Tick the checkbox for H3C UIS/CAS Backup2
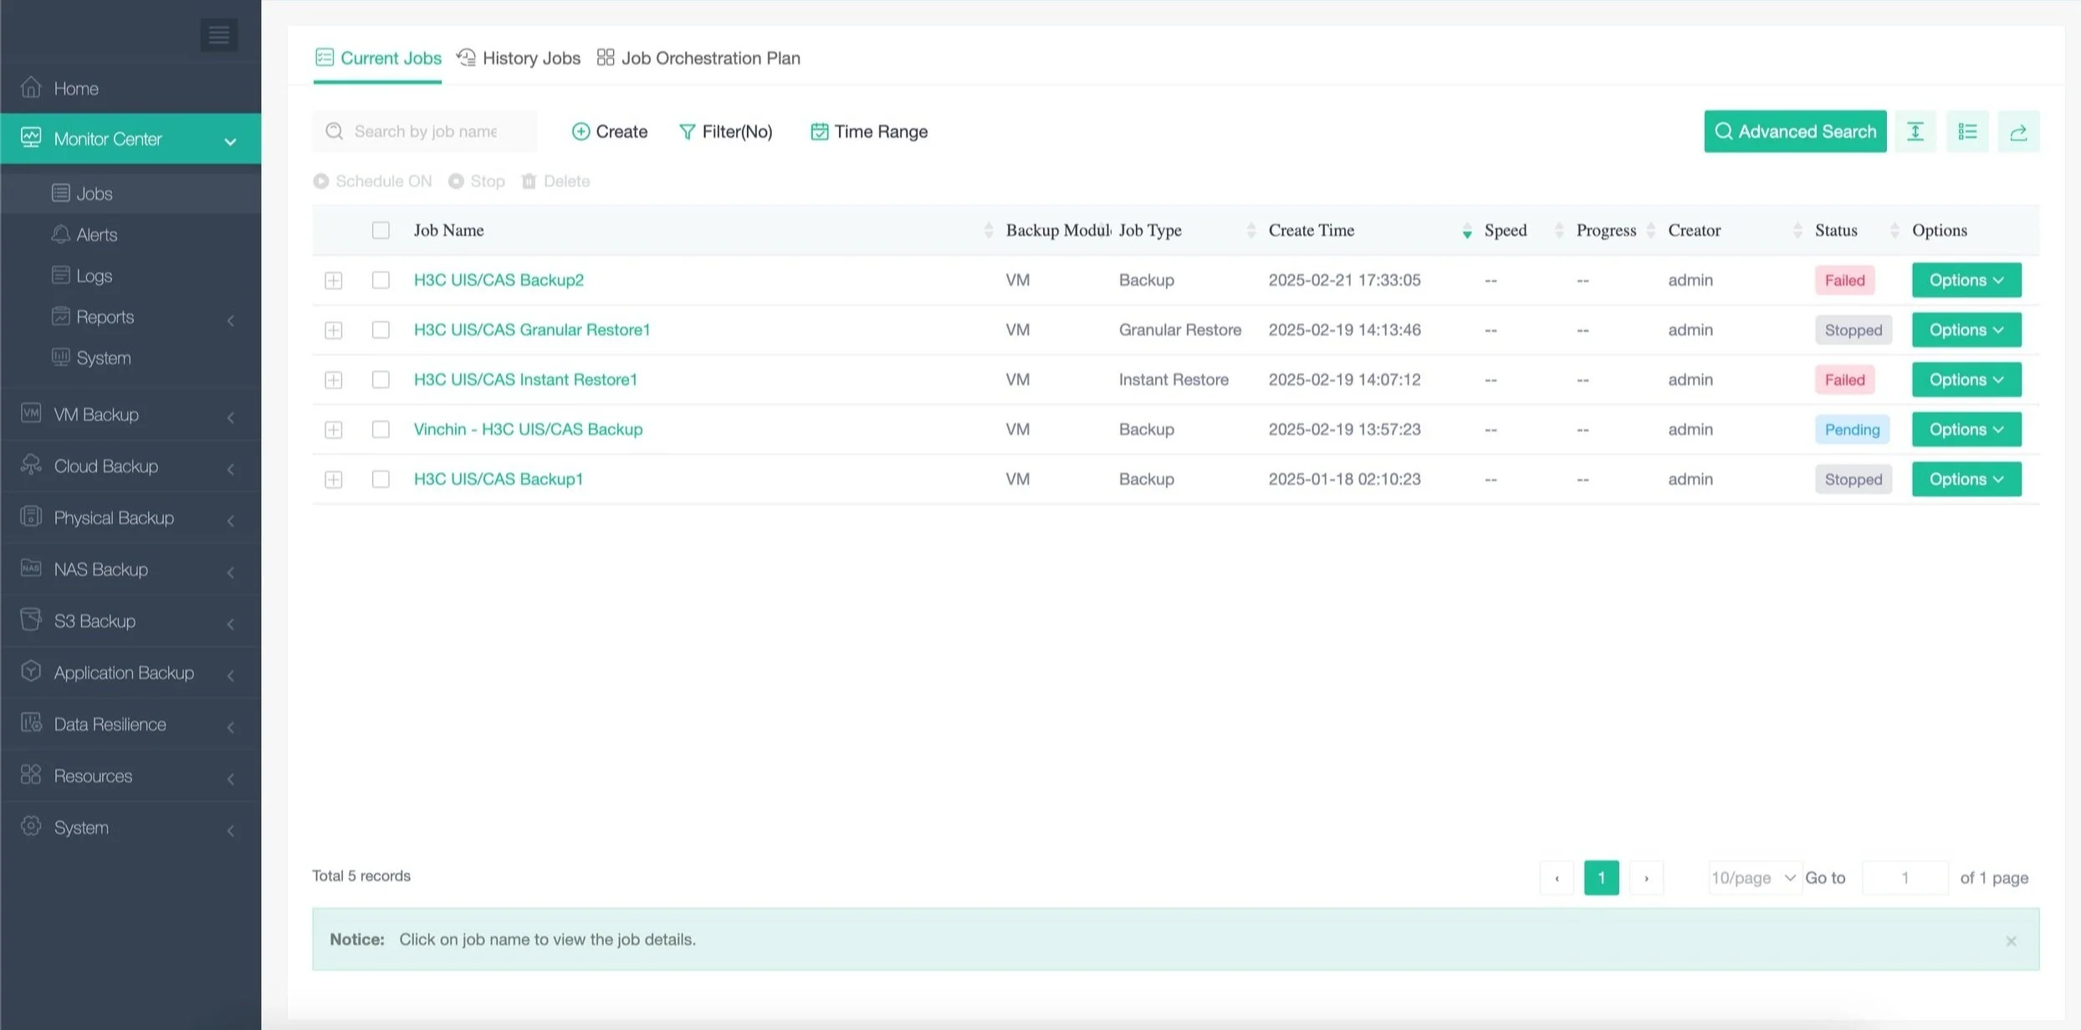The height and width of the screenshot is (1030, 2081). coord(381,280)
